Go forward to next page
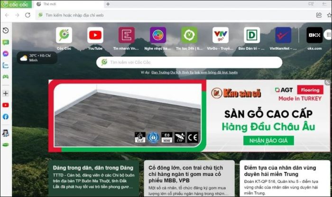The width and height of the screenshot is (332, 197). click(17, 15)
